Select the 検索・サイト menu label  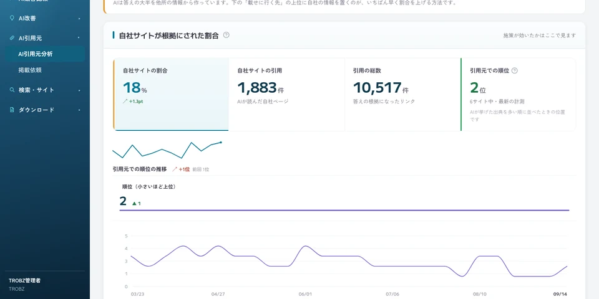(36, 90)
